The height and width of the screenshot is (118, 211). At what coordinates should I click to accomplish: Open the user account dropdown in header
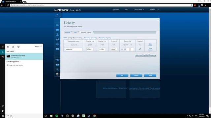(x=154, y=10)
